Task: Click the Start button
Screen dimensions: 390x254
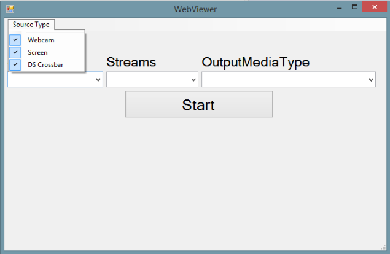Action: click(199, 104)
